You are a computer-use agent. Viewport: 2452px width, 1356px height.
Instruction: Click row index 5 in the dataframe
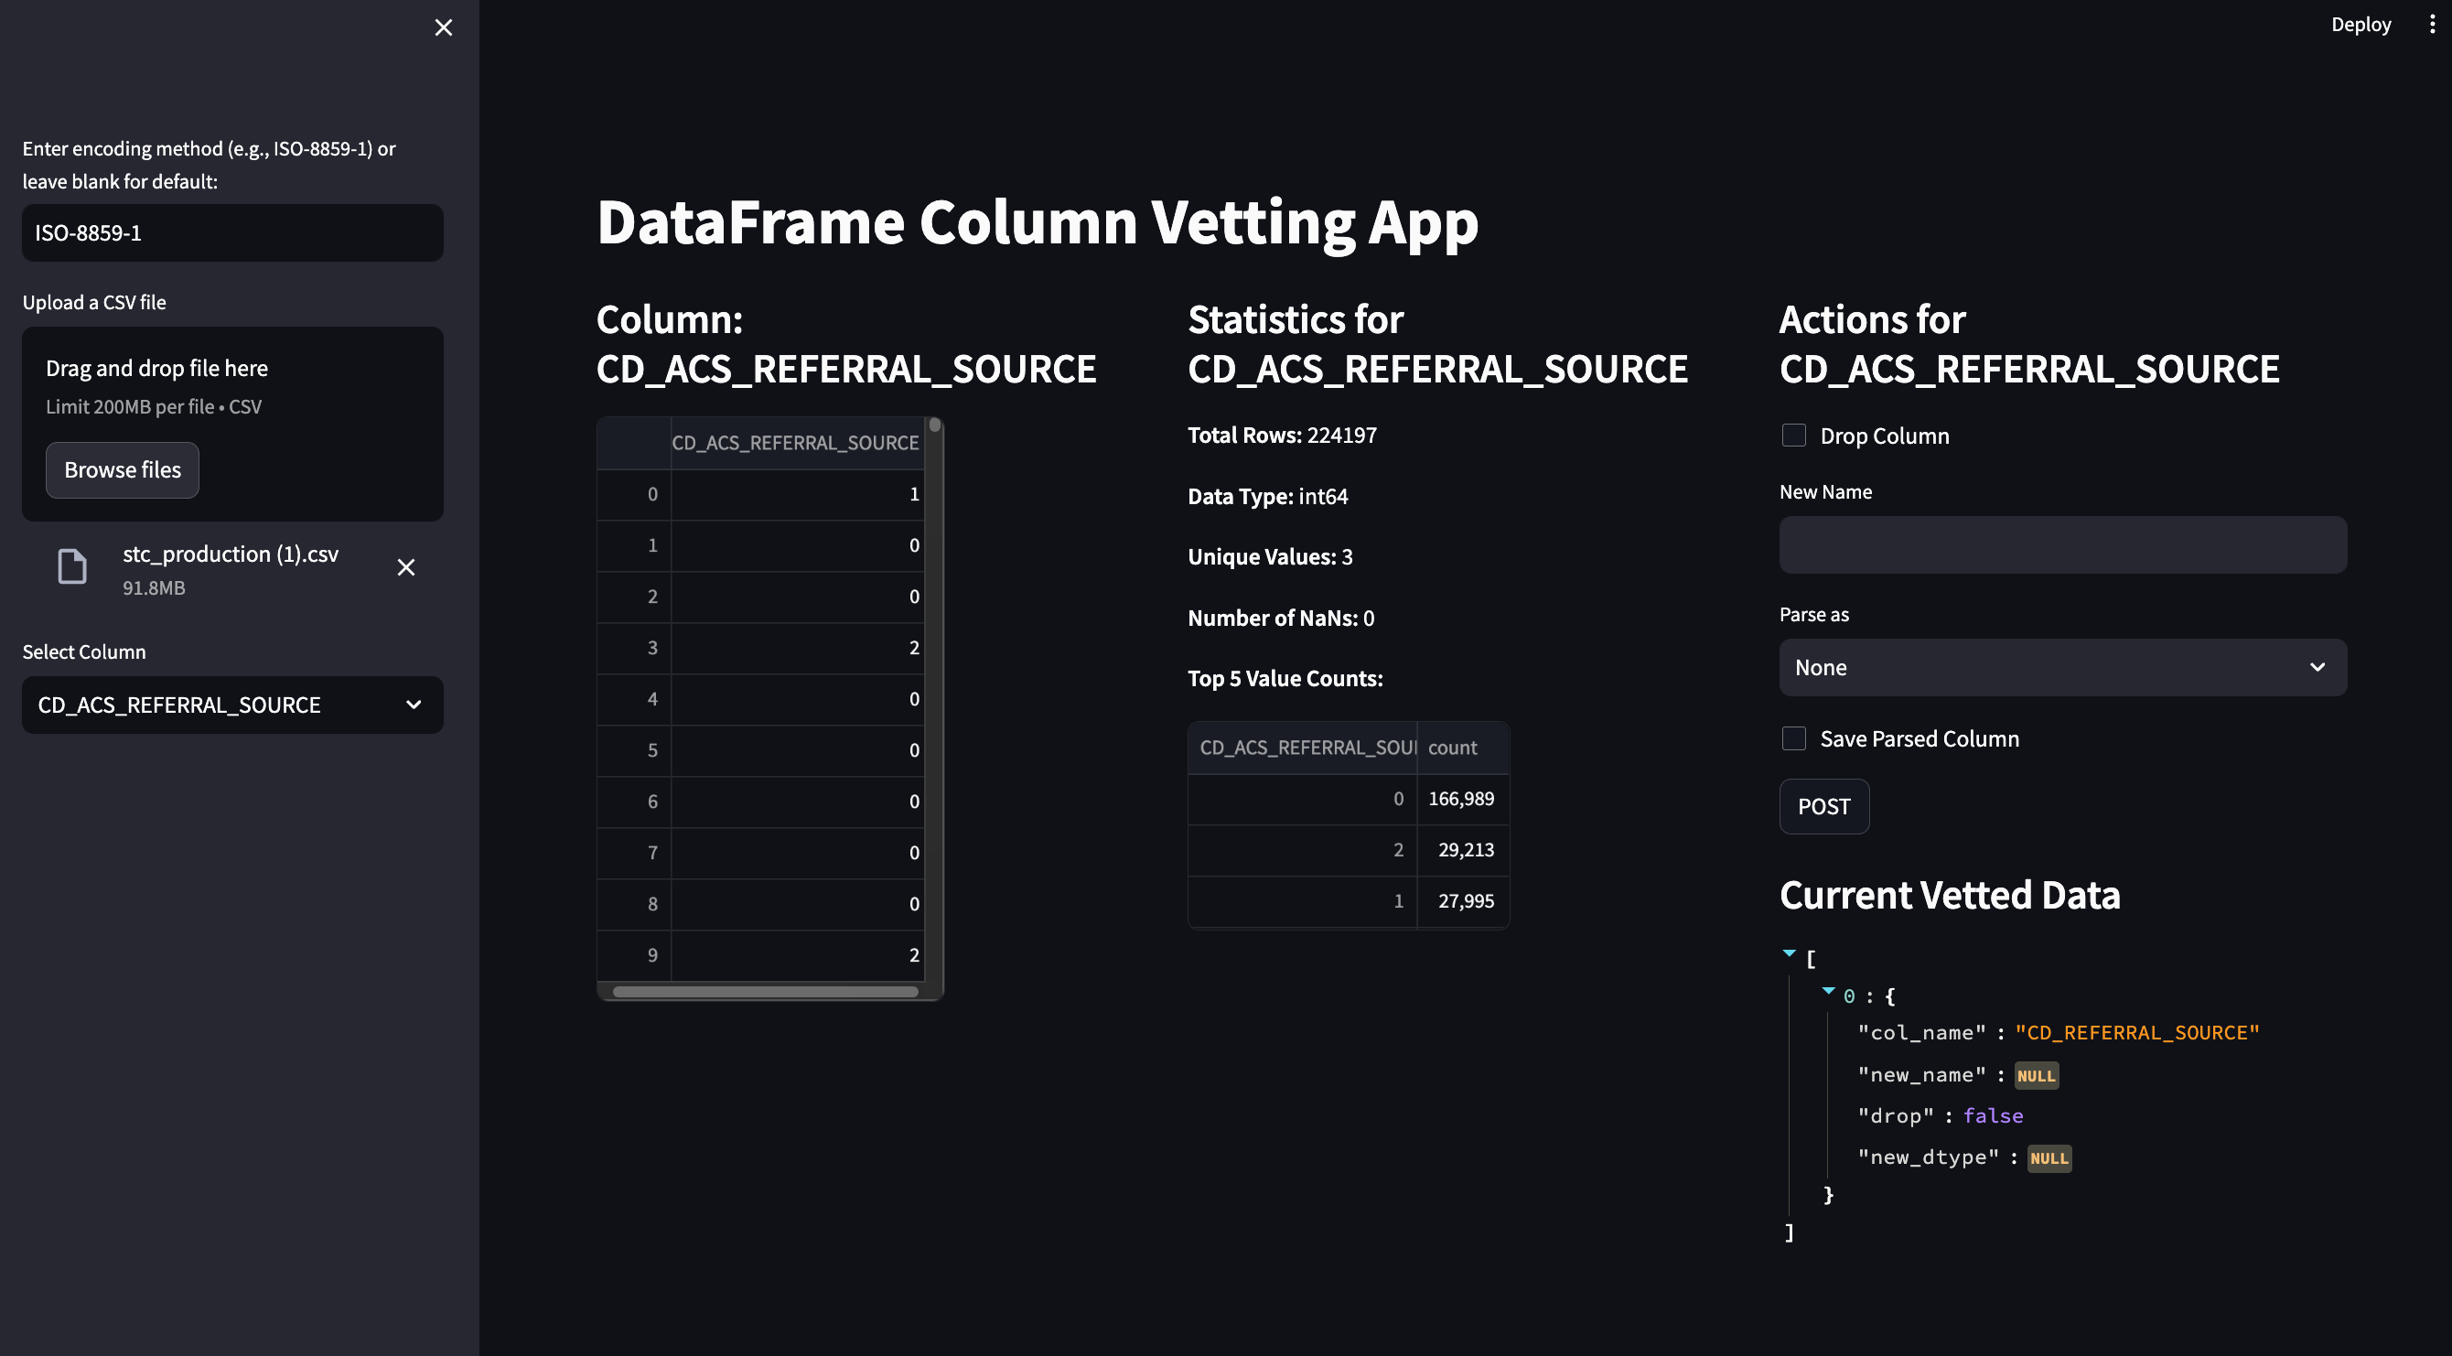(635, 750)
